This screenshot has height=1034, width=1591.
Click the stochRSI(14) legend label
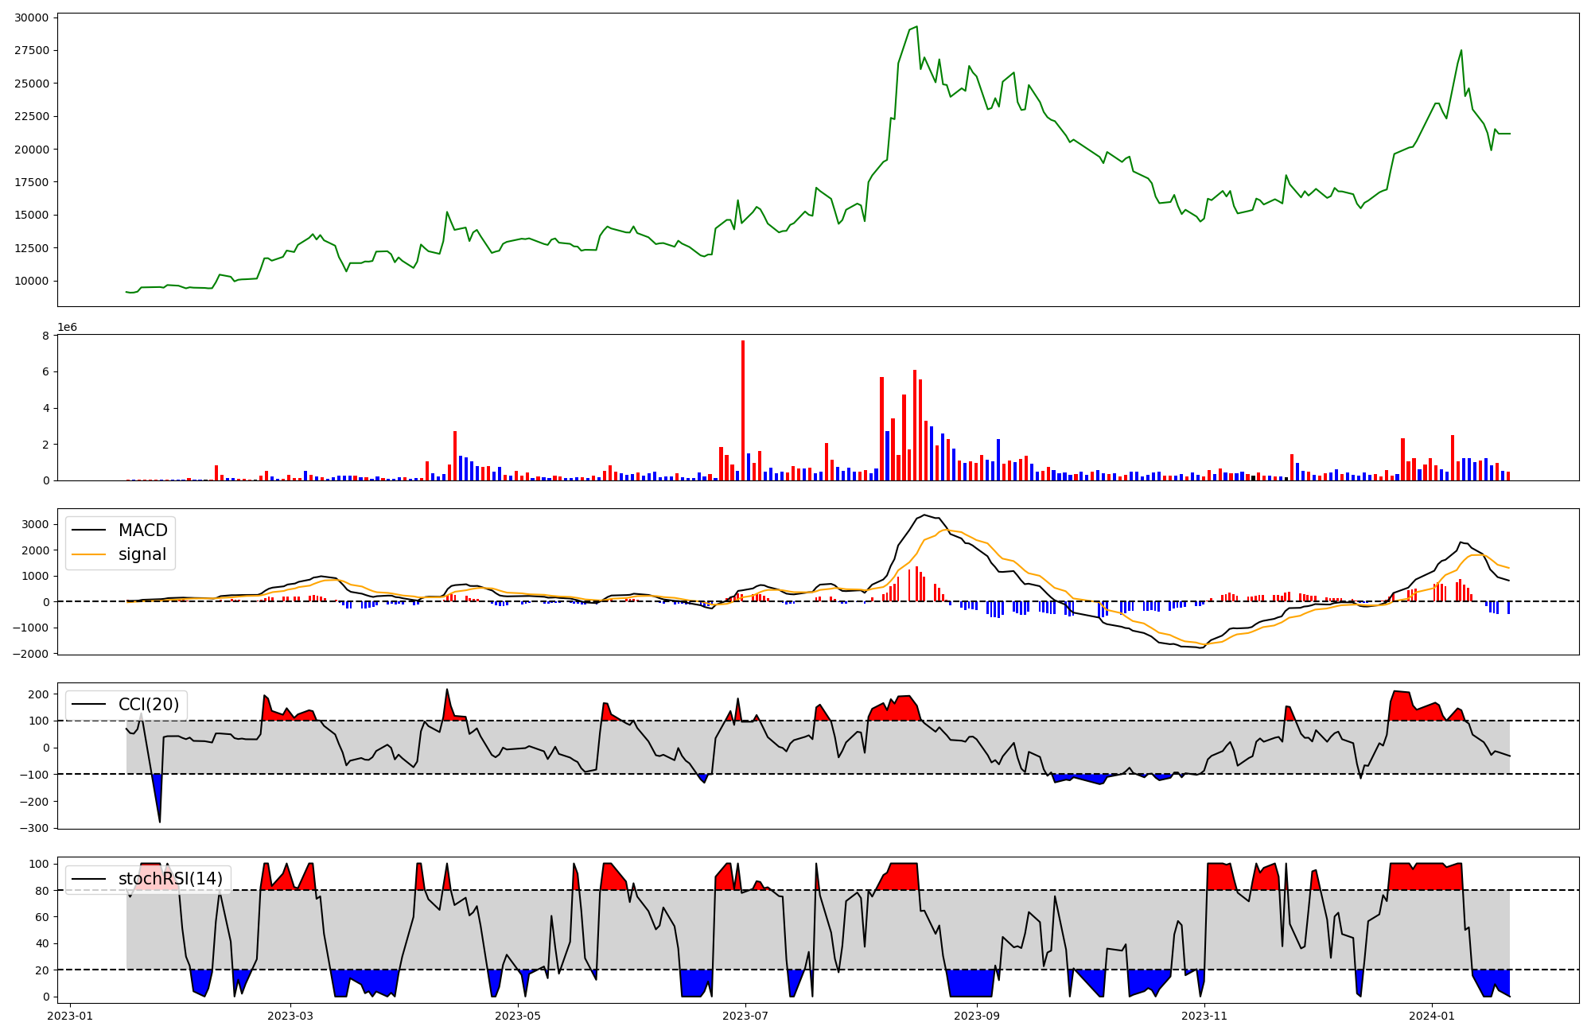(x=170, y=879)
